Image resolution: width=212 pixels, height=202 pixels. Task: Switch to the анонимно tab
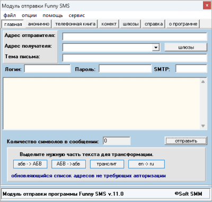39,24
